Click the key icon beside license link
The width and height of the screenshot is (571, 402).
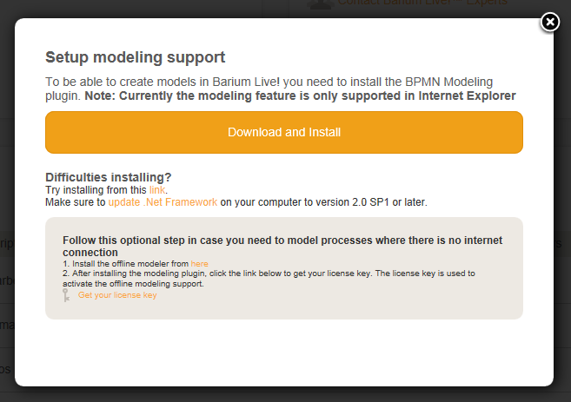(66, 295)
